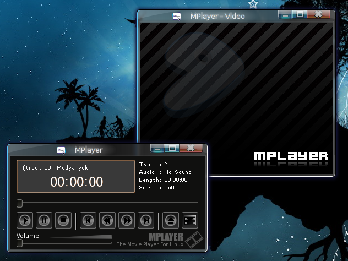Click the 00:00:00 time display
The width and height of the screenshot is (348, 261).
point(77,182)
